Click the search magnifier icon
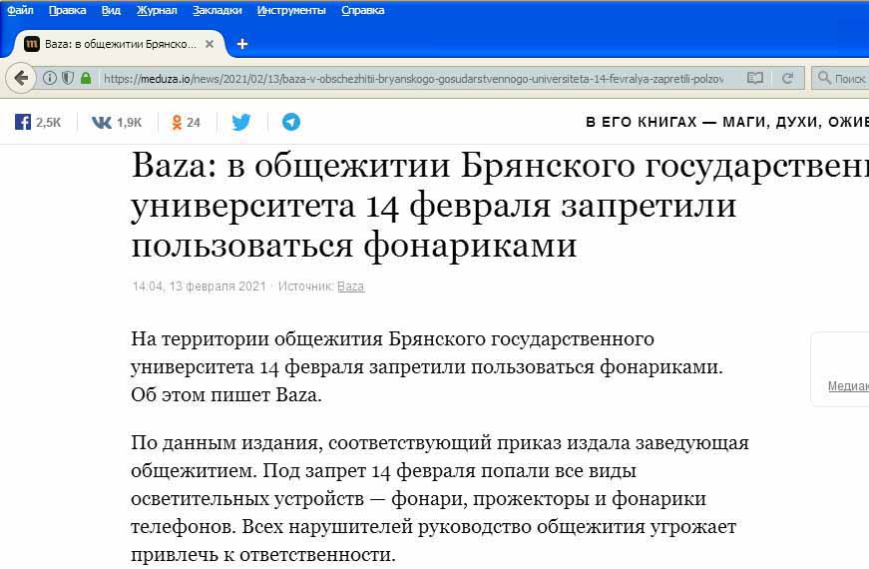Image resolution: width=869 pixels, height=569 pixels. 824,78
